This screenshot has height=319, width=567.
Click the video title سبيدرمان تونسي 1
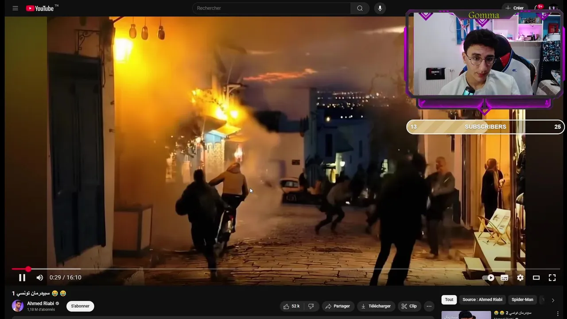pos(39,293)
